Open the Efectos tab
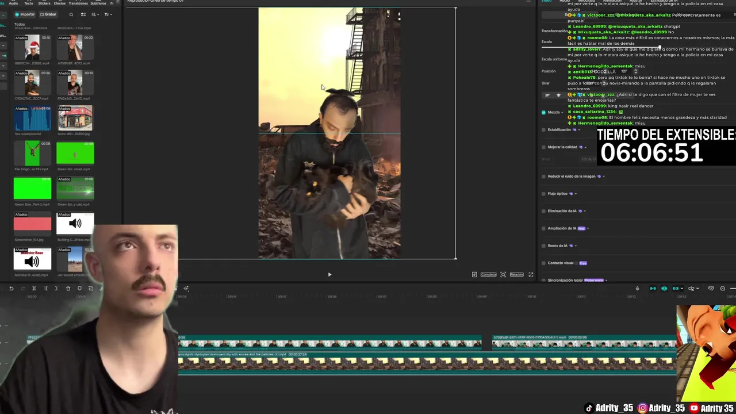Viewport: 736px width, 414px height. [60, 3]
